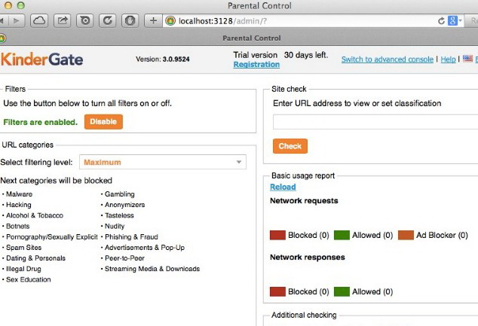Click the iCloud tabs cloud icon
This screenshot has height=326, width=478.
[x=39, y=20]
